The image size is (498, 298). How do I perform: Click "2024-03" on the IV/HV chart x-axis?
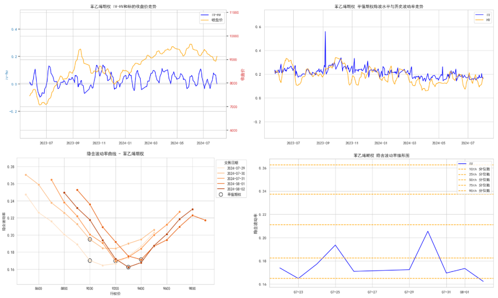pyautogui.click(x=409, y=143)
